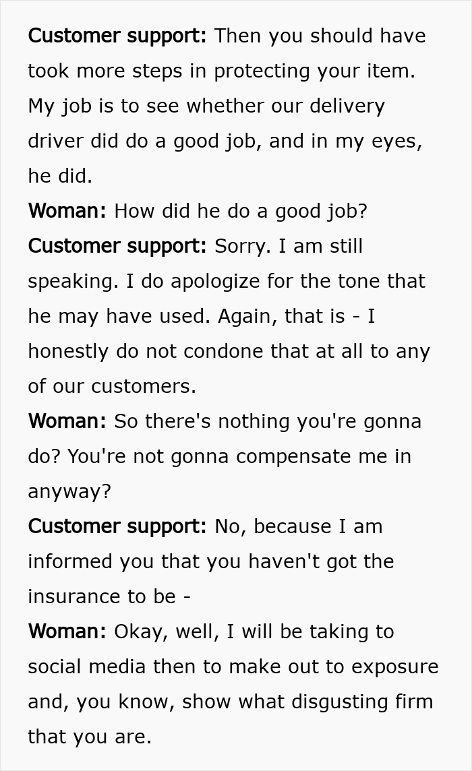The image size is (472, 771).
Task: Click the word "anyway?"
Action: (x=69, y=491)
